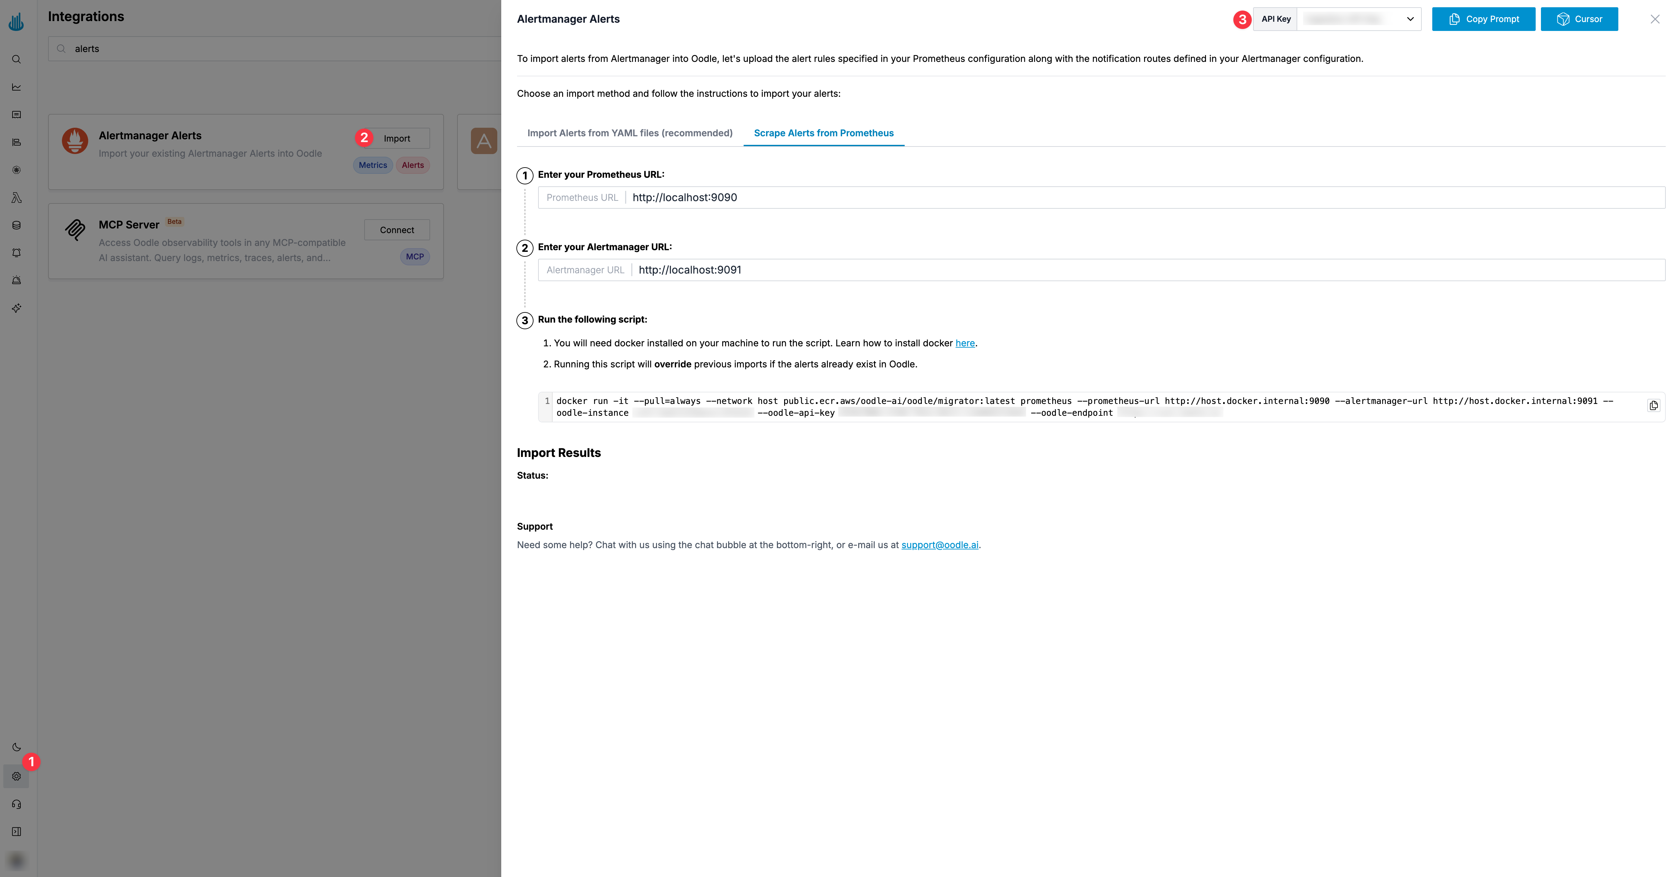This screenshot has height=877, width=1673.
Task: Collapse the left sidebar panel
Action: click(x=16, y=832)
